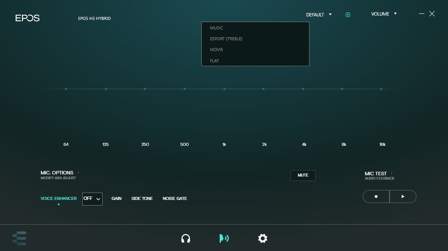The width and height of the screenshot is (448, 251).
Task: Expand the DEFAULT preset dropdown
Action: [x=319, y=15]
